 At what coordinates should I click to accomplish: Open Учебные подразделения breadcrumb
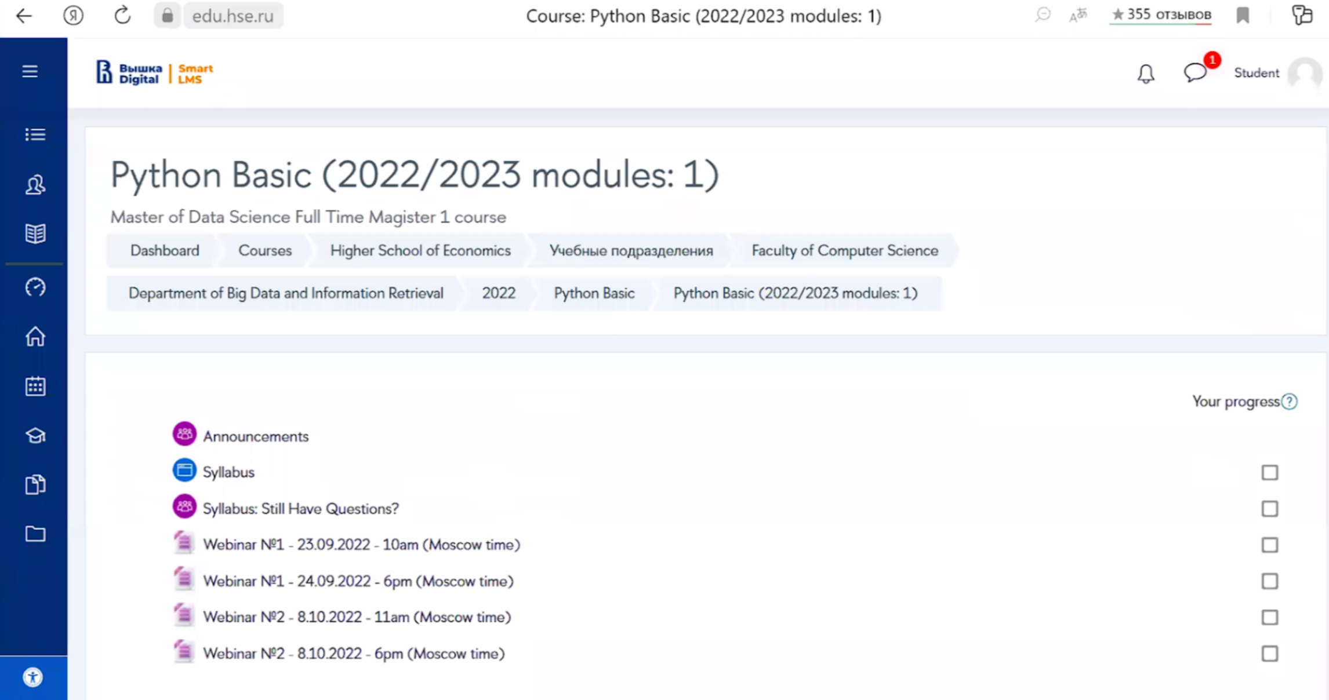coord(631,251)
